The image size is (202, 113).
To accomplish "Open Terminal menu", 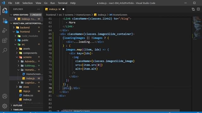I will coord(62,3).
